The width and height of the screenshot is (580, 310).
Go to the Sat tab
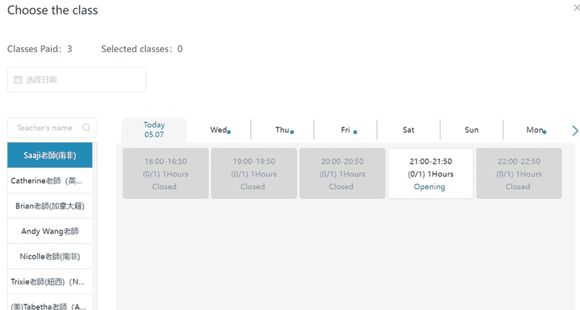408,130
